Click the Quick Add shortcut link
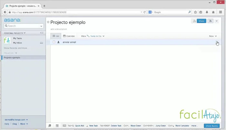 79,126
